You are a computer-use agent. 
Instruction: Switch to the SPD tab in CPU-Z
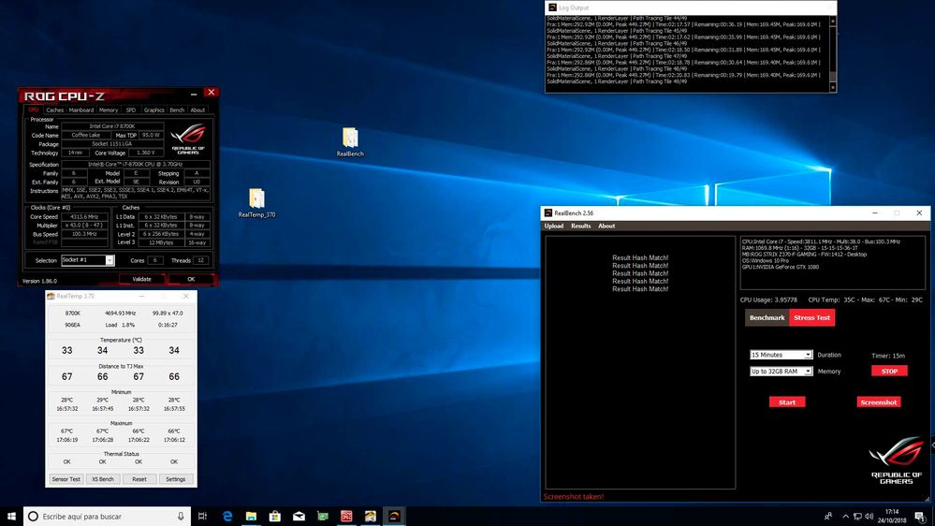pos(131,110)
